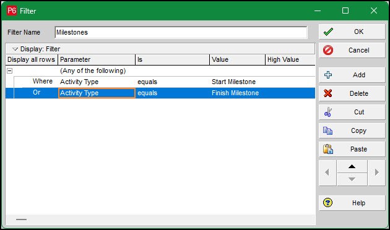This screenshot has width=390, height=230.
Task: Click the blue plus Add icon
Action: [x=328, y=75]
